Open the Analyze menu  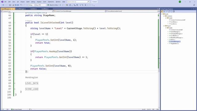tap(39, 2)
